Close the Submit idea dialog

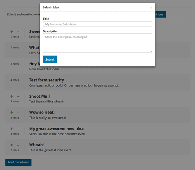pyautogui.click(x=151, y=7)
